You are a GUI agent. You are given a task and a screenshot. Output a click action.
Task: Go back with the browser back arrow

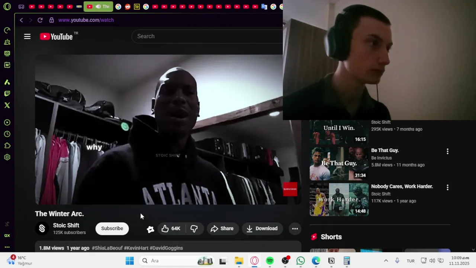[x=21, y=20]
